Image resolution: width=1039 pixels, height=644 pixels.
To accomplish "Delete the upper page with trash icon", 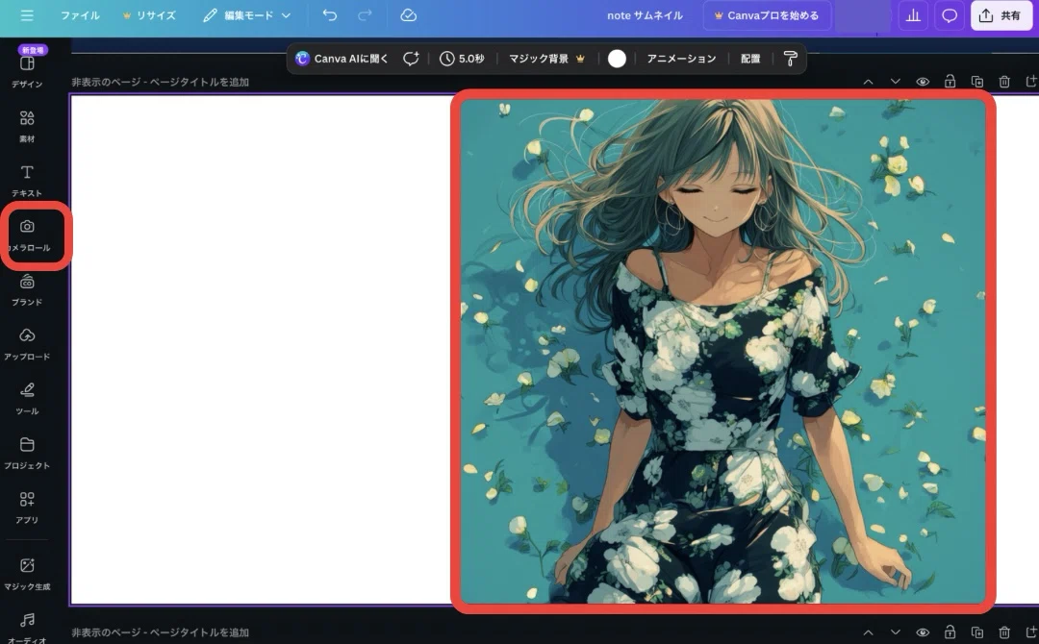I will click(1003, 82).
